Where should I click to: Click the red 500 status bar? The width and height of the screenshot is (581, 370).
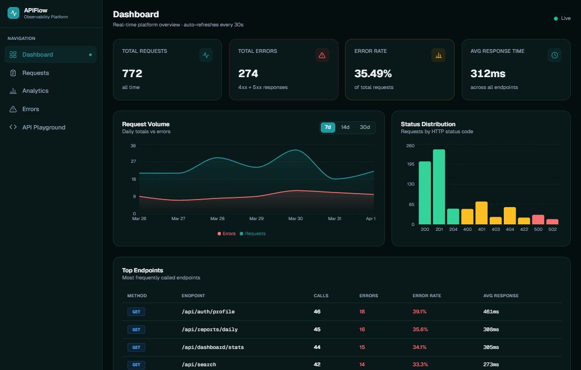point(538,220)
